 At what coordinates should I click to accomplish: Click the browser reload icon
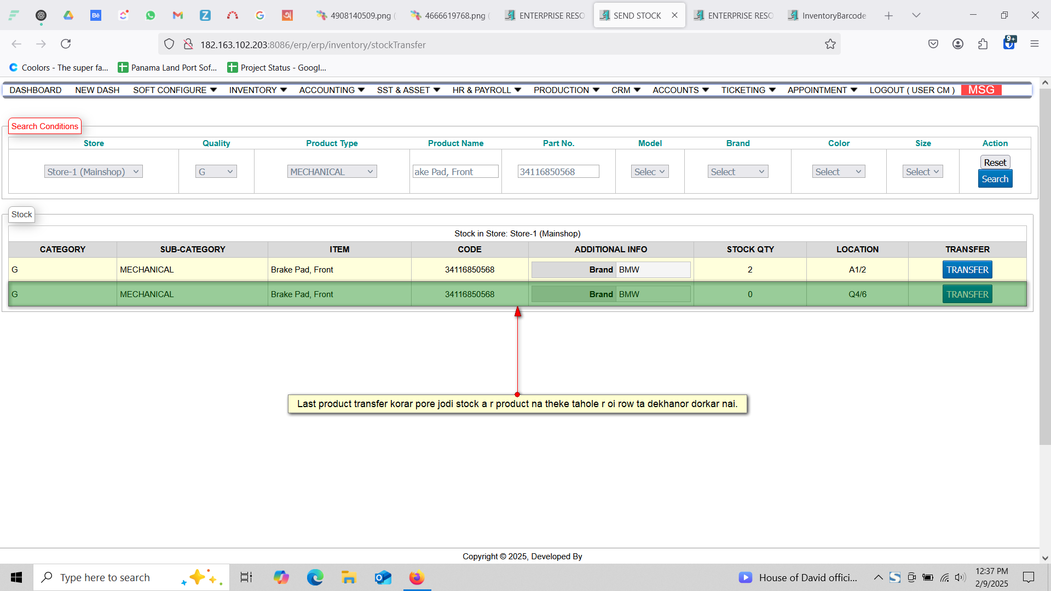coord(66,44)
